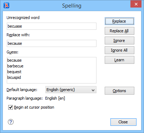The image size is (144, 133).
Task: Close the Spelling dialog with Close button
Action: coord(123,122)
